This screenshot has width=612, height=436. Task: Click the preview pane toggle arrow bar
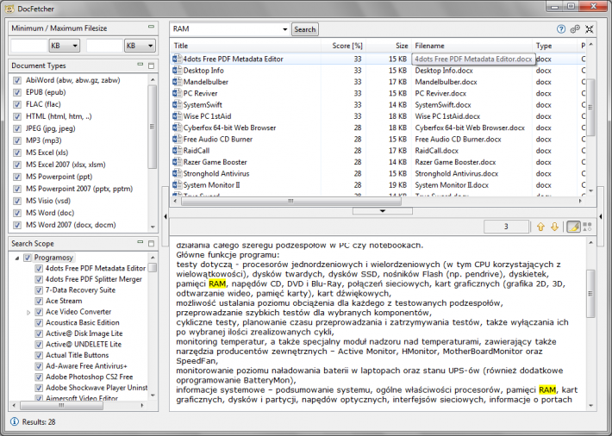point(383,211)
